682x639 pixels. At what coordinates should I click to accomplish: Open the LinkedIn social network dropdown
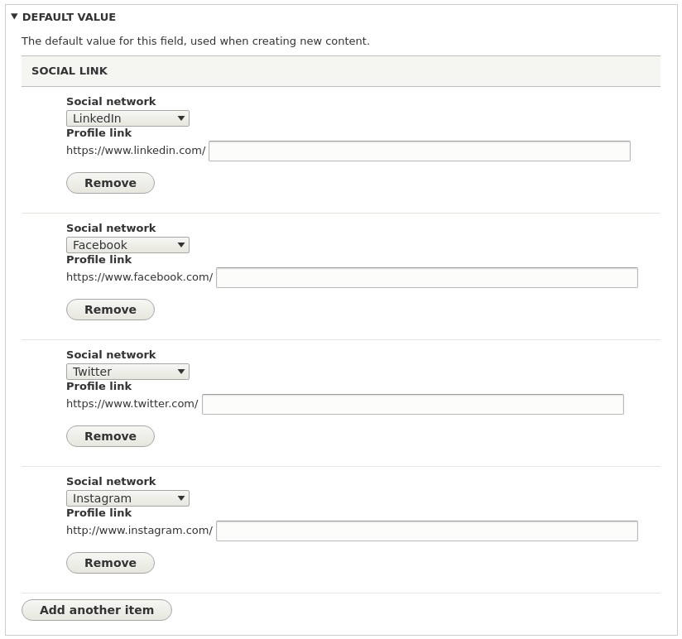click(x=127, y=118)
